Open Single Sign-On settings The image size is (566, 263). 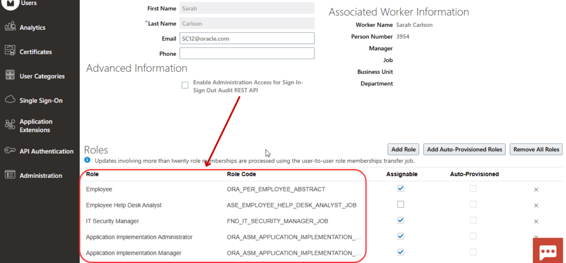[x=41, y=101]
